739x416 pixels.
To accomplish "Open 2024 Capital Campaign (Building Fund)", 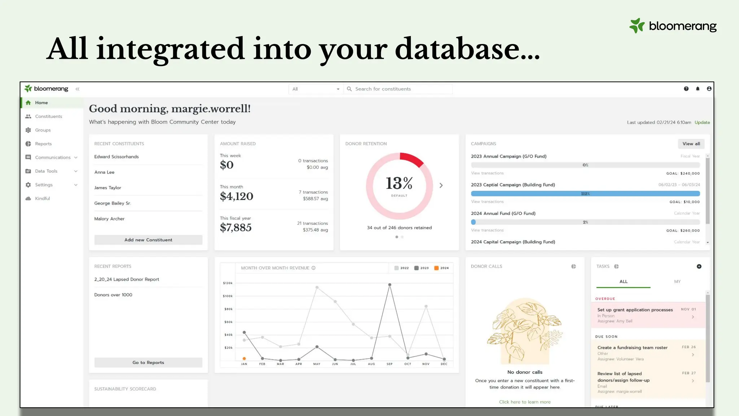I will (513, 242).
